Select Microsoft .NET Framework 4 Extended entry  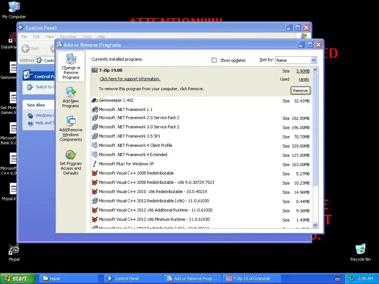(202, 155)
